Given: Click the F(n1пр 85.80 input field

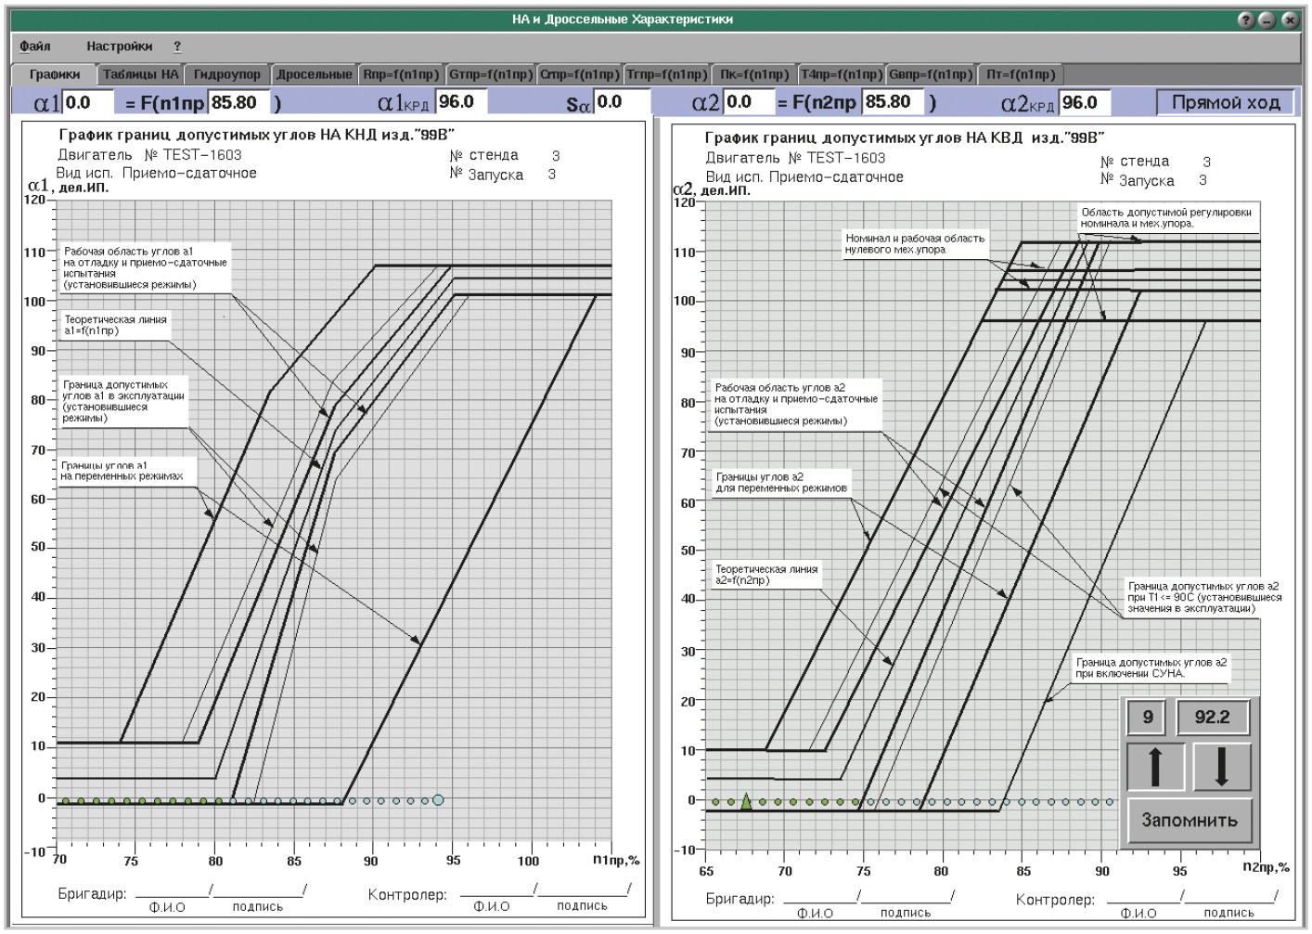Looking at the screenshot, I should (x=239, y=102).
